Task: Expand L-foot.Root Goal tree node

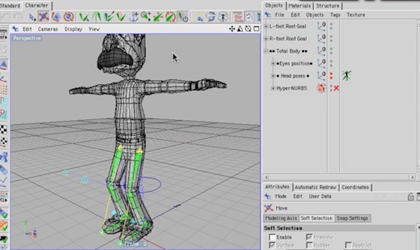Action: click(266, 26)
